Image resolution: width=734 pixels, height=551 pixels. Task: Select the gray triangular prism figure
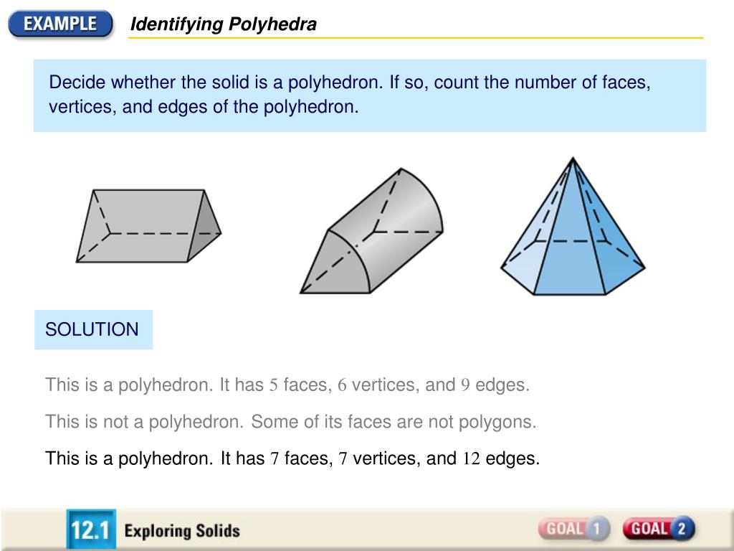tap(148, 226)
